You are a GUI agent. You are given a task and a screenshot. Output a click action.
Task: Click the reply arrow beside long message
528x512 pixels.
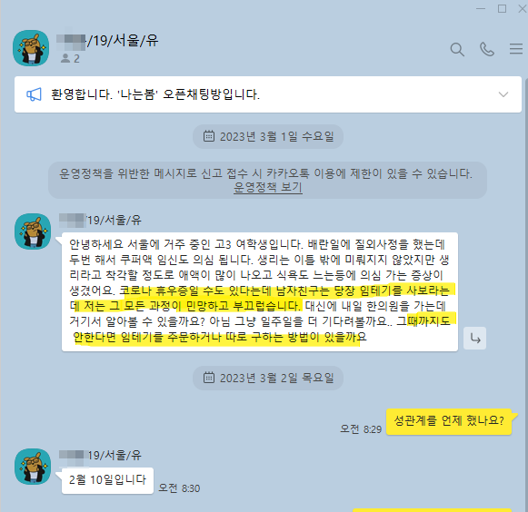[474, 338]
